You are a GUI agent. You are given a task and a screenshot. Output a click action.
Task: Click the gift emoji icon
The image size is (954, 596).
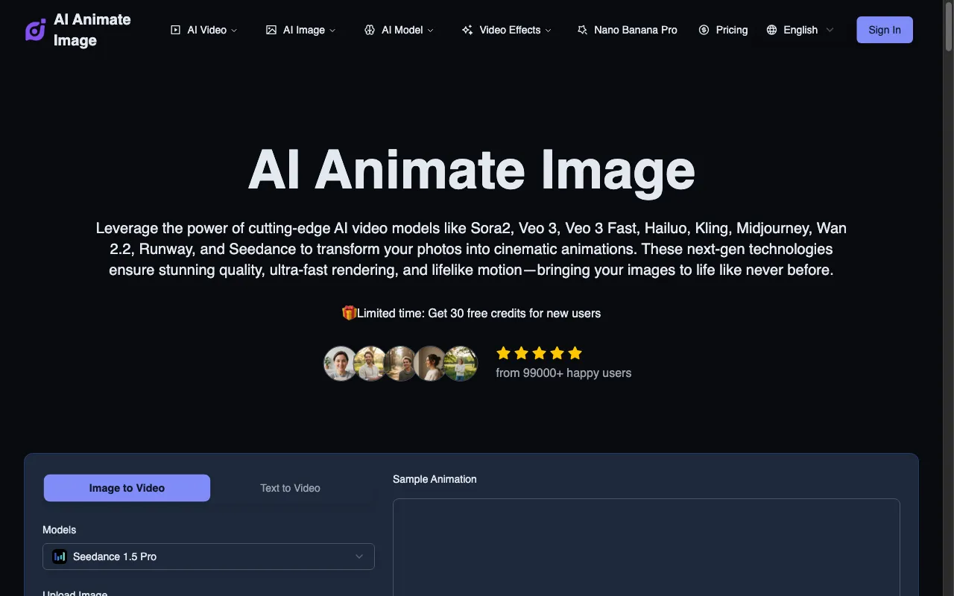point(349,313)
